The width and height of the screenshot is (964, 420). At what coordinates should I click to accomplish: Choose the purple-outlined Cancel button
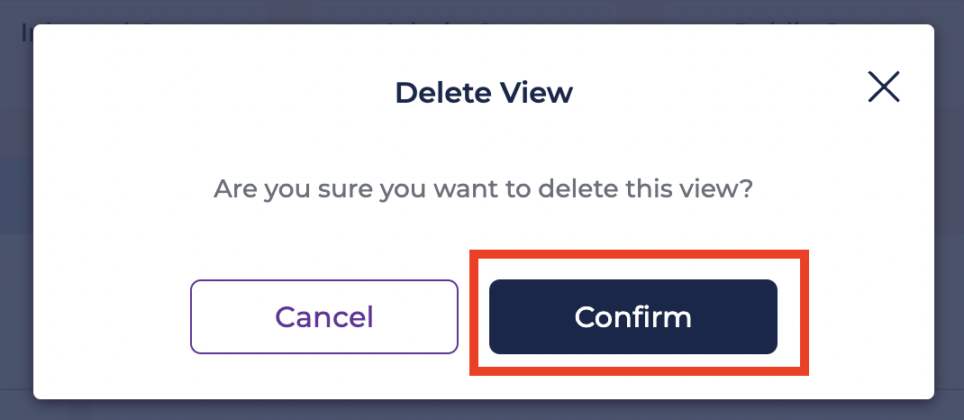pyautogui.click(x=324, y=316)
